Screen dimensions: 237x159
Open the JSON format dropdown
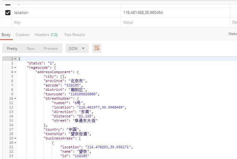tap(77, 48)
